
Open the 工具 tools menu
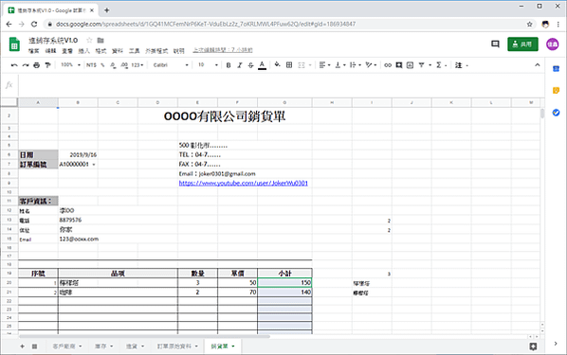tap(134, 51)
